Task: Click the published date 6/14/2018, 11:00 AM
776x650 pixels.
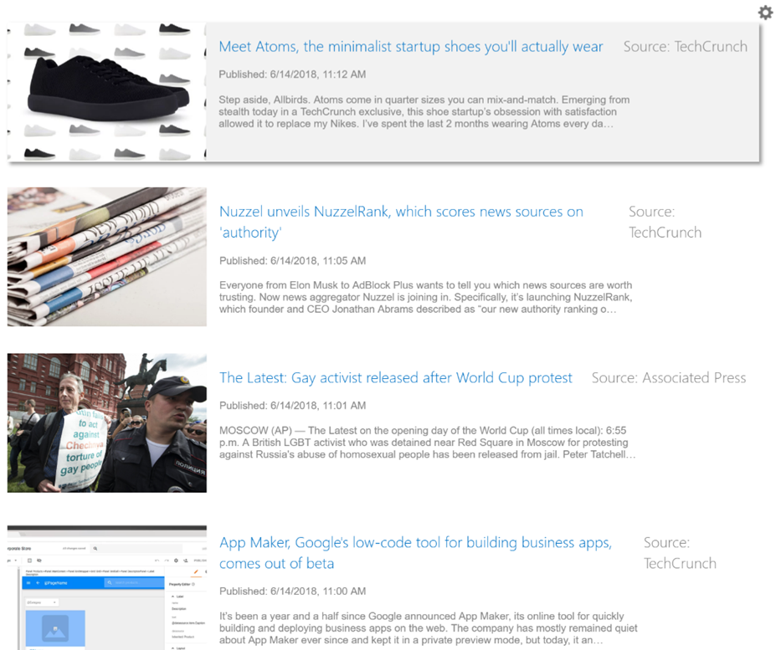Action: click(292, 591)
